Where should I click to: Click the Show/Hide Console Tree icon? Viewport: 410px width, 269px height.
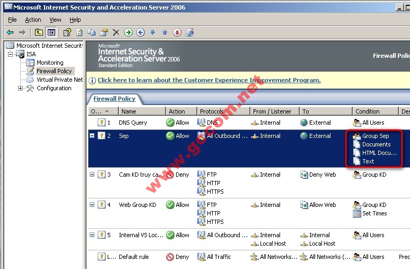[51, 32]
